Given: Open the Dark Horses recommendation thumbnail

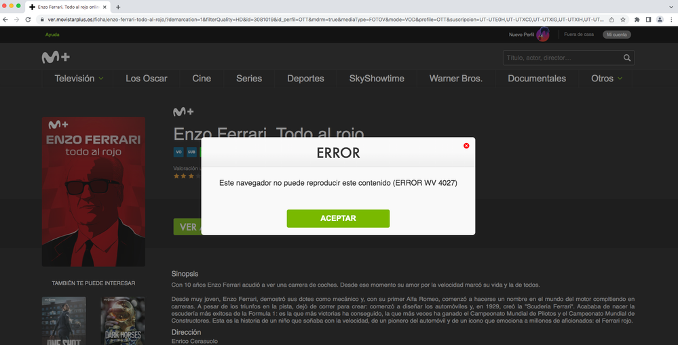Looking at the screenshot, I should pos(123,321).
